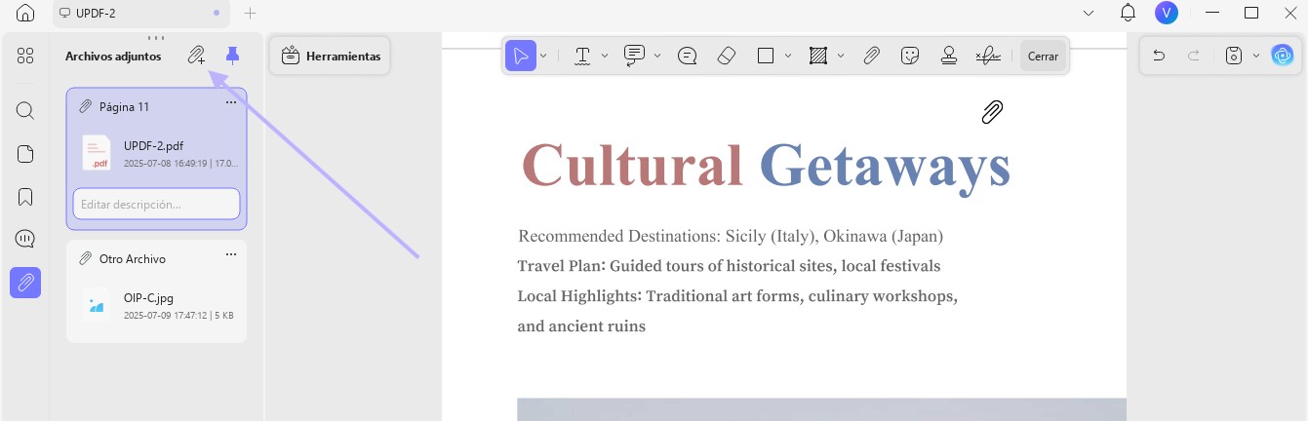Image resolution: width=1308 pixels, height=421 pixels.
Task: Redo the last action
Action: point(1193,56)
